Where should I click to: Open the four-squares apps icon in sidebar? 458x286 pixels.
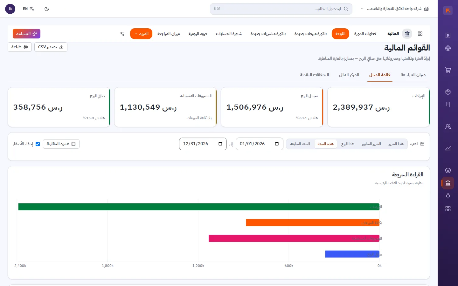pyautogui.click(x=448, y=209)
